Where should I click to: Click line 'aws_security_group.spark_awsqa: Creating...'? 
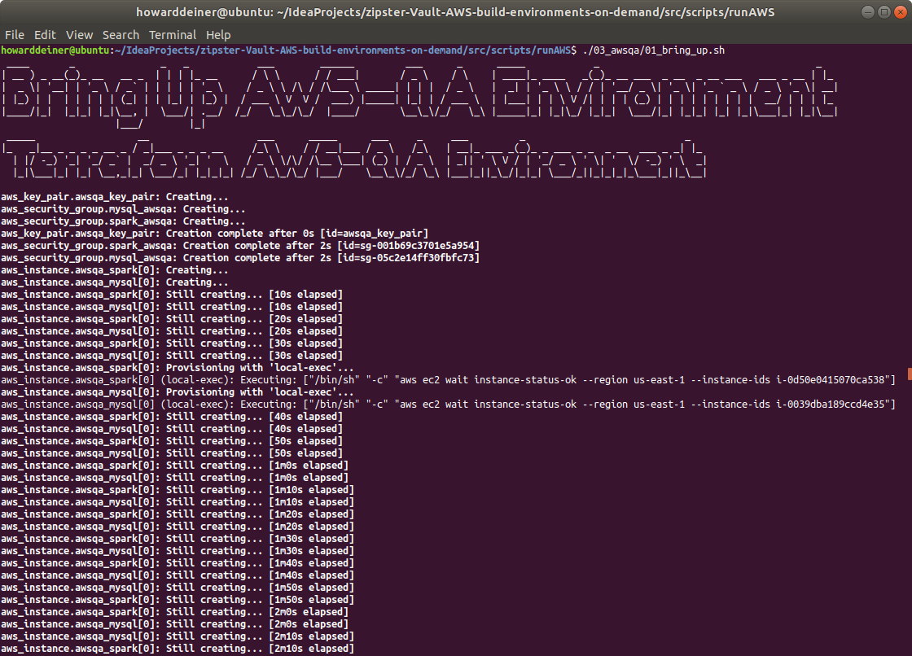coord(123,221)
